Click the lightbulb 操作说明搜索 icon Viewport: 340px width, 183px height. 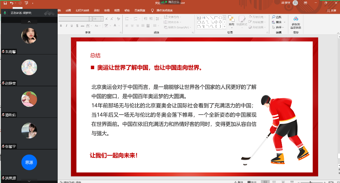152,11
